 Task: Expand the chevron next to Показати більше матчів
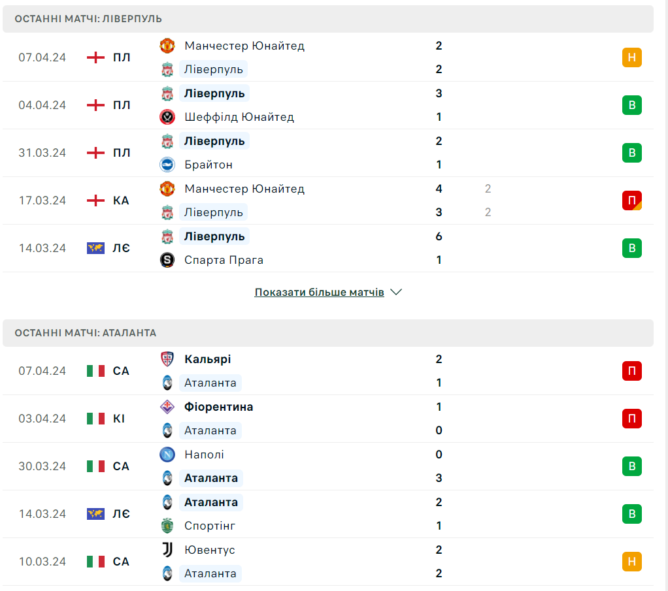[396, 292]
